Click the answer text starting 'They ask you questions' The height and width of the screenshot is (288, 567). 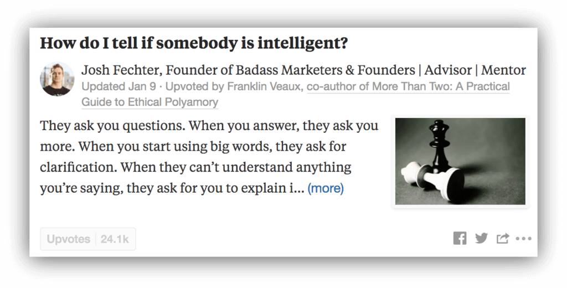(209, 157)
